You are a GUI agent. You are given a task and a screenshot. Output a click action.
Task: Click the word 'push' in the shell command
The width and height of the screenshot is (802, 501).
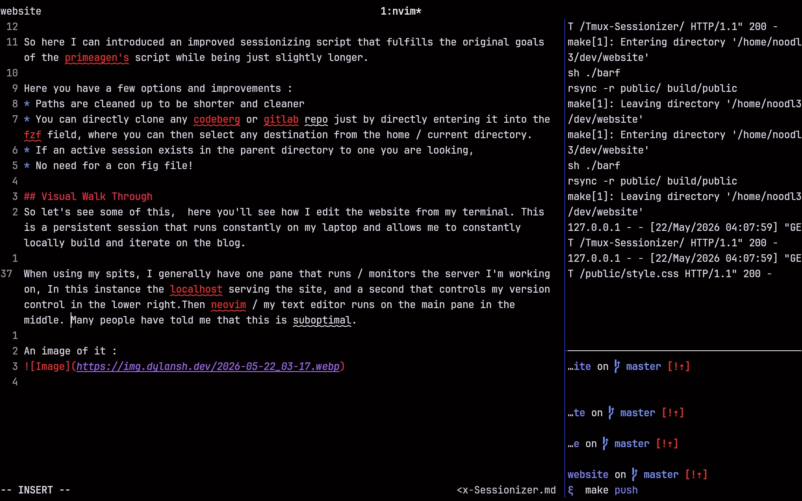[x=626, y=490]
